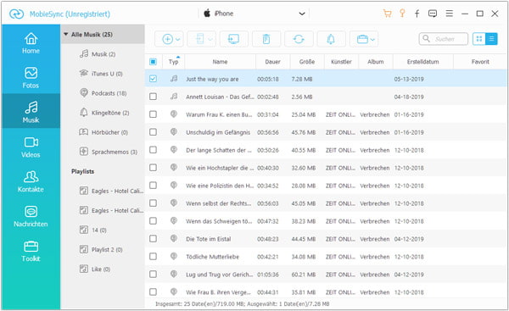Toggle the select-all checkbox in header
This screenshot has width=509, height=311.
153,62
